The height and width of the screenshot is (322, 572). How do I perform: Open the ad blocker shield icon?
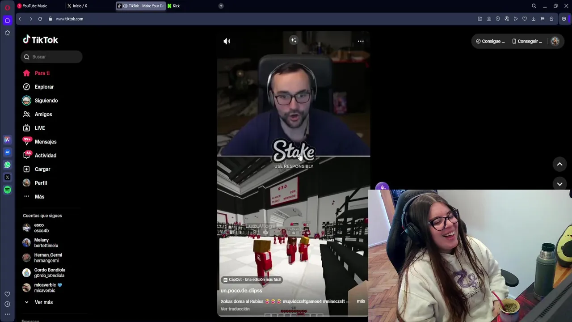(x=498, y=19)
